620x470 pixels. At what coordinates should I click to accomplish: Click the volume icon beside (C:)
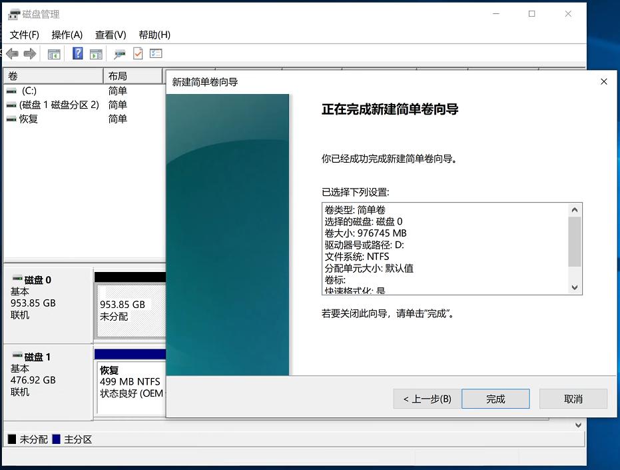[9, 91]
